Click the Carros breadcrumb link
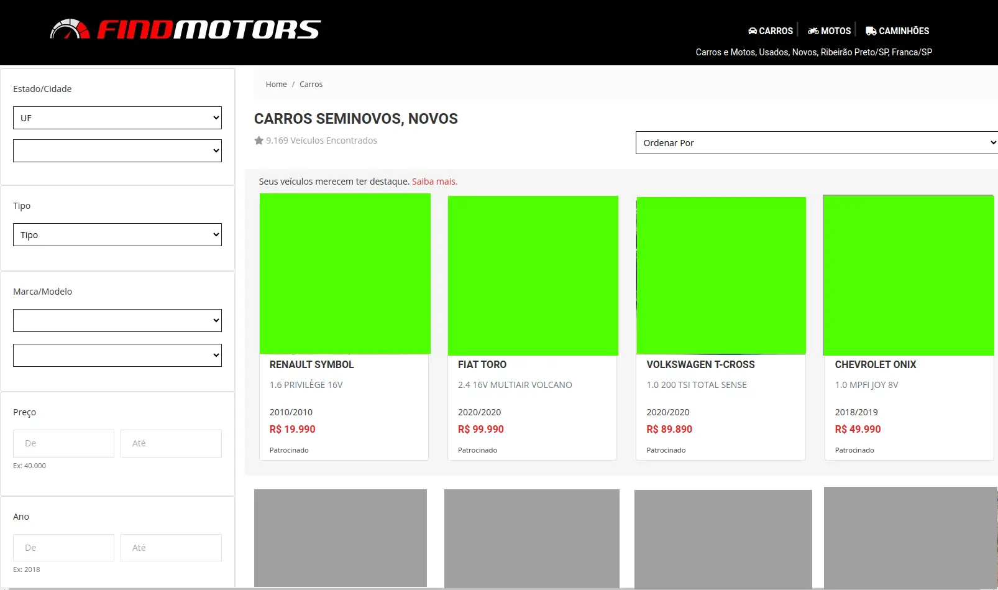 [311, 85]
